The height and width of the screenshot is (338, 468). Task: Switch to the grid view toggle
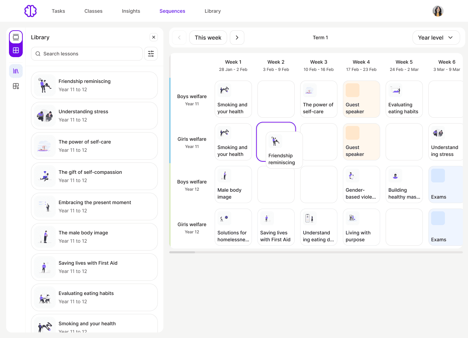16,50
